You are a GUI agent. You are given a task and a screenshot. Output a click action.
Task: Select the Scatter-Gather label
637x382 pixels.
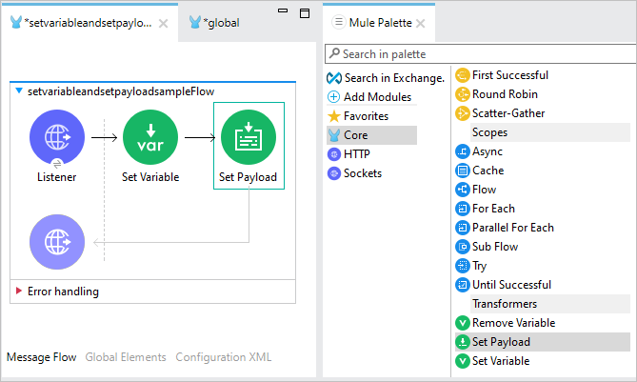(x=508, y=113)
